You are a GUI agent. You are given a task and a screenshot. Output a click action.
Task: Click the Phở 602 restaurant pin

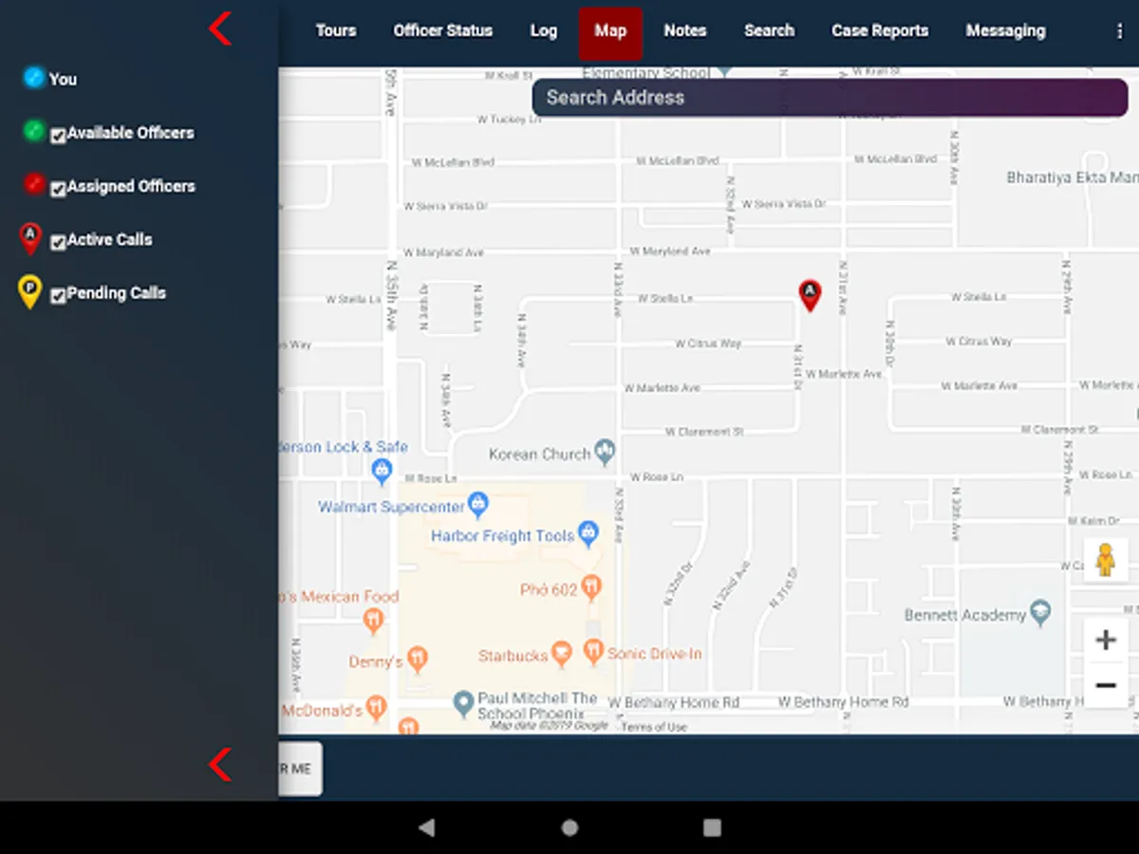(x=592, y=587)
